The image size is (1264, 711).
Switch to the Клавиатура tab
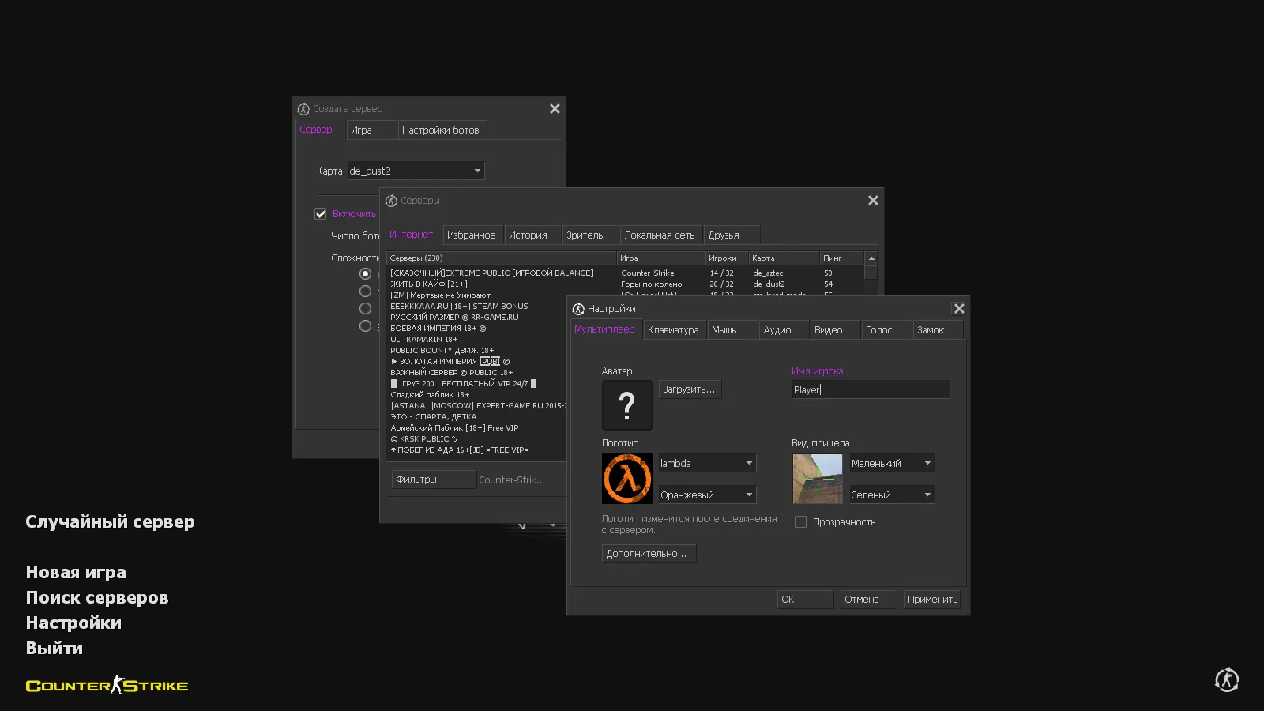pos(674,329)
